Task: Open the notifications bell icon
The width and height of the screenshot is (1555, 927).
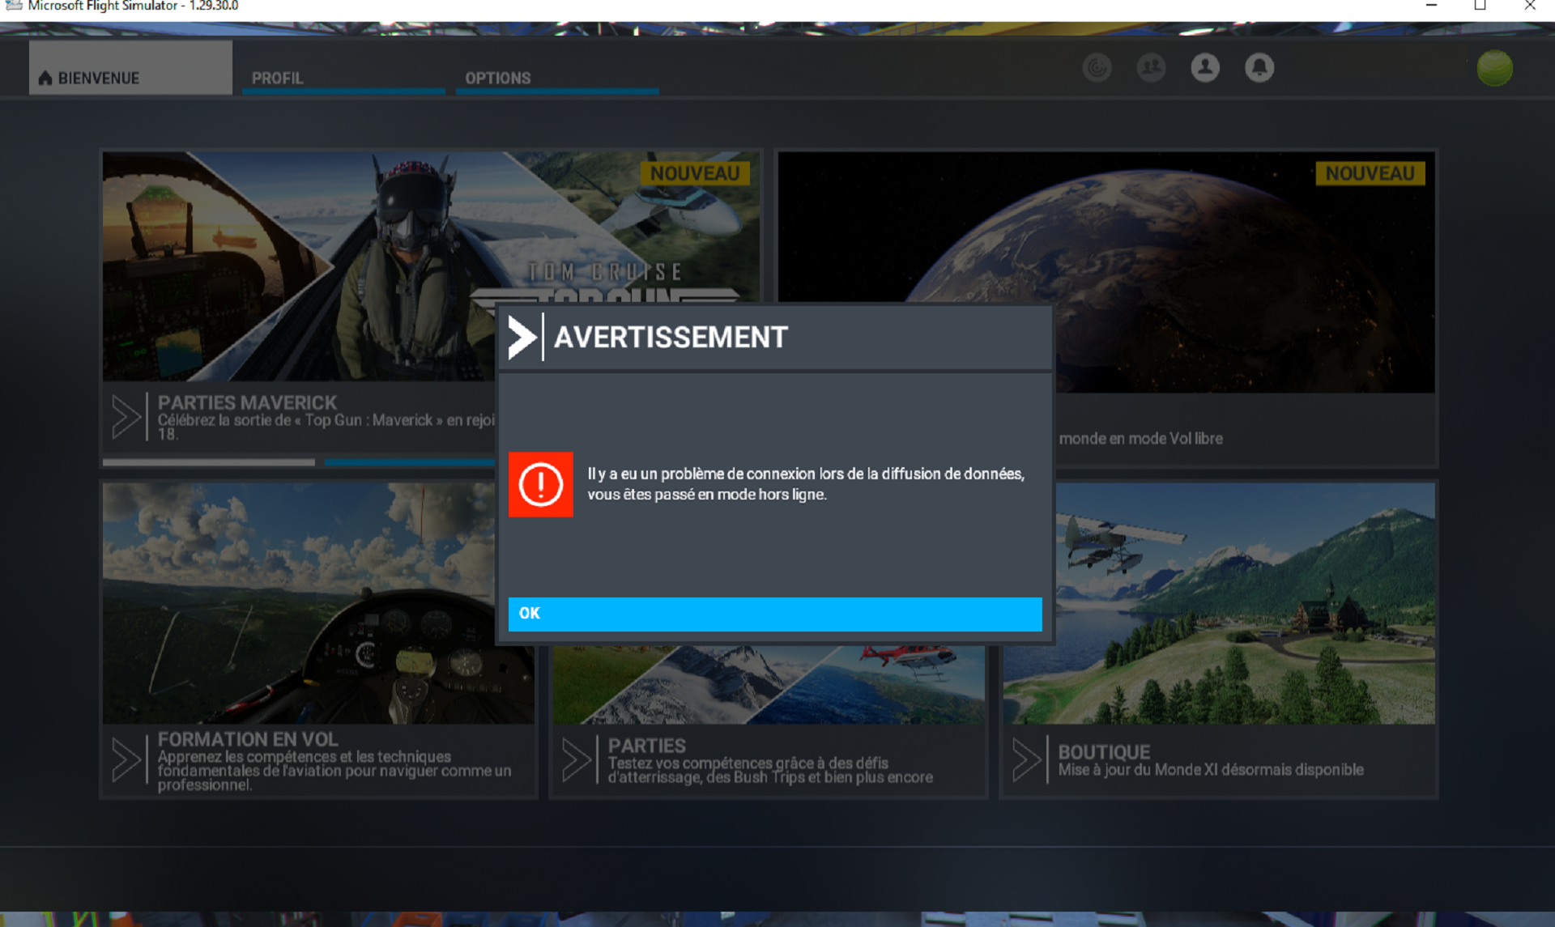Action: pos(1259,68)
